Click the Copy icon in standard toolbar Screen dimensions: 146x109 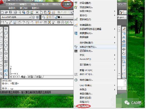click(x=41, y=12)
